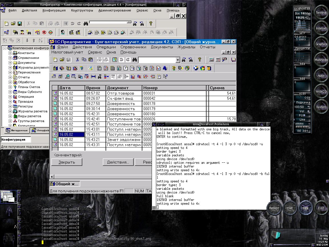Click the Save floppy icon in Configurator toolbar

[x=20, y=24]
